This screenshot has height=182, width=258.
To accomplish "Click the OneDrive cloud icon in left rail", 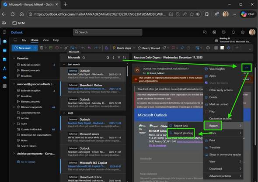I will point(5,77).
